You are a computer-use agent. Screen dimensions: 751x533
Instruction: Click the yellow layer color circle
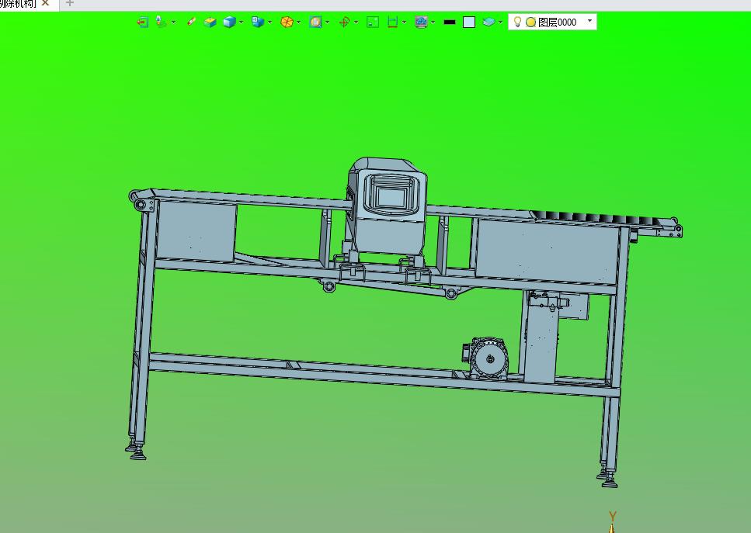(x=530, y=22)
